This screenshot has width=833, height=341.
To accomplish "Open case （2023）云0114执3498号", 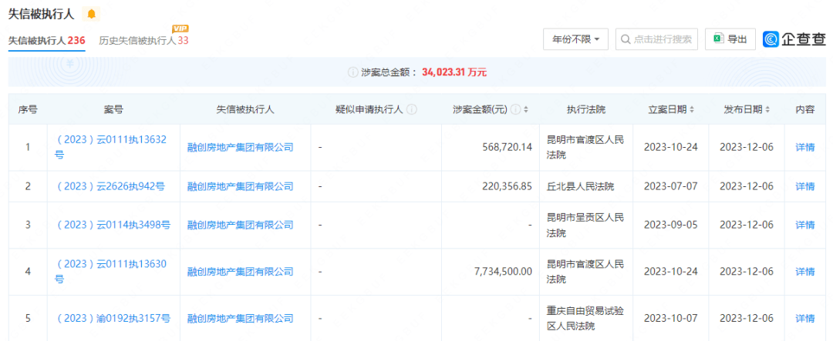I will (x=113, y=225).
